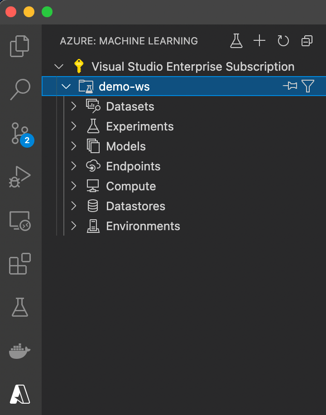Collapse the demo-ws workspace node
The width and height of the screenshot is (326, 415).
[x=66, y=86]
